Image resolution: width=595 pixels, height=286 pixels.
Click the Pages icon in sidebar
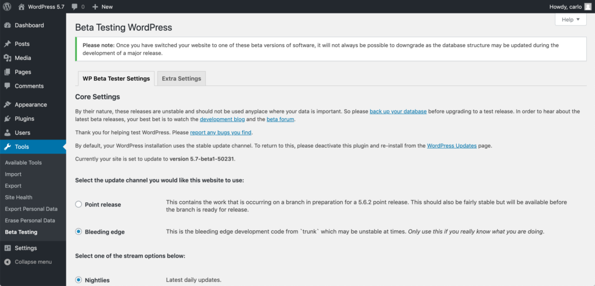(7, 71)
